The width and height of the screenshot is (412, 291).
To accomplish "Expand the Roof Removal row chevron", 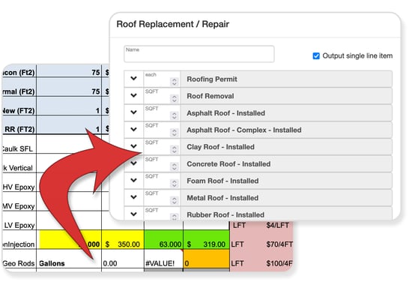I will pyautogui.click(x=134, y=95).
